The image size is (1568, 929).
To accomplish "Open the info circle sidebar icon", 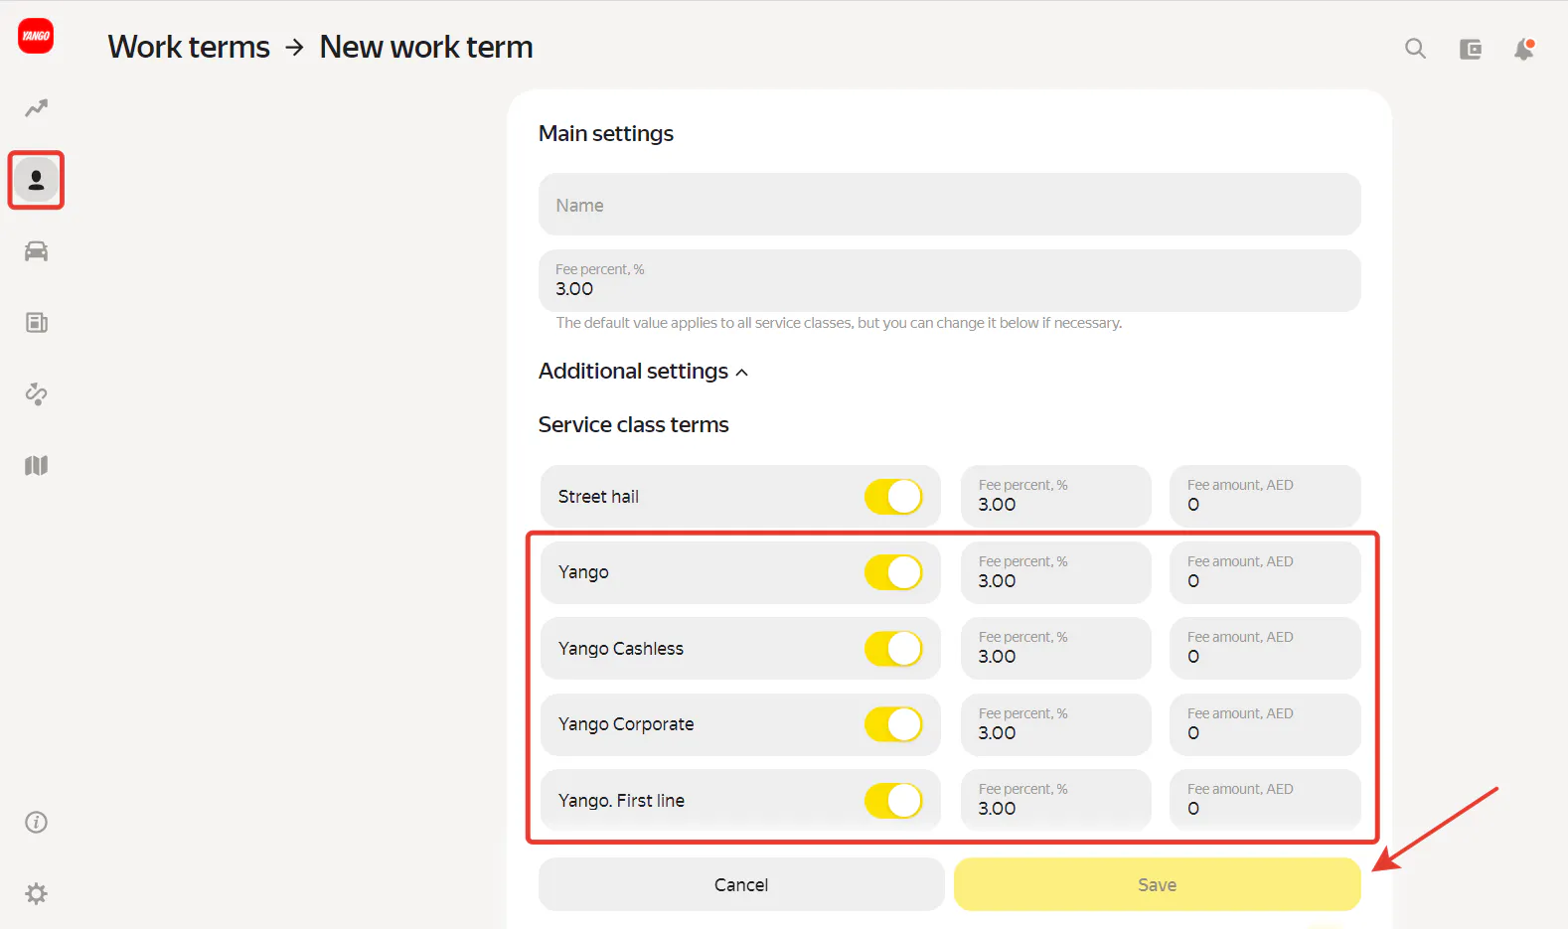I will pos(37,823).
